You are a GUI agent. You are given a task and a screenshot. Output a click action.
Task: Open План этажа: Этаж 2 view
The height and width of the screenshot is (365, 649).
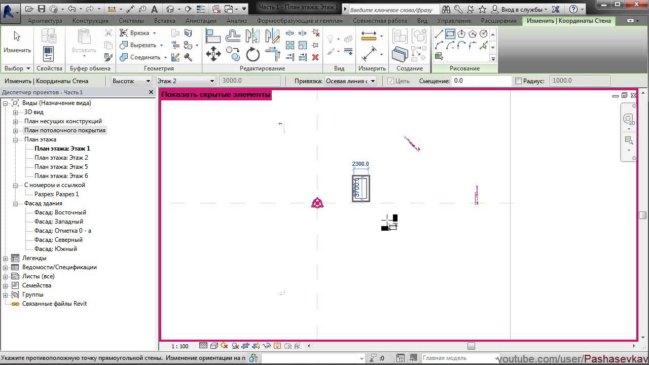(x=61, y=158)
